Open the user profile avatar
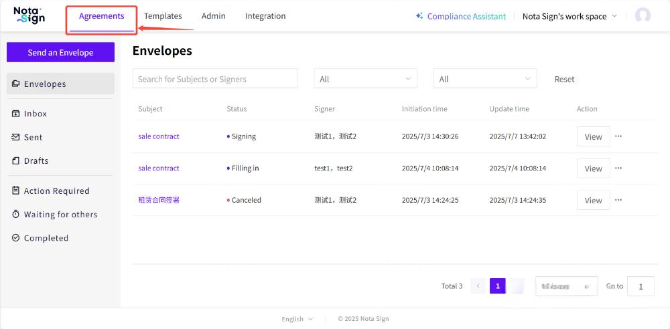 coord(643,16)
